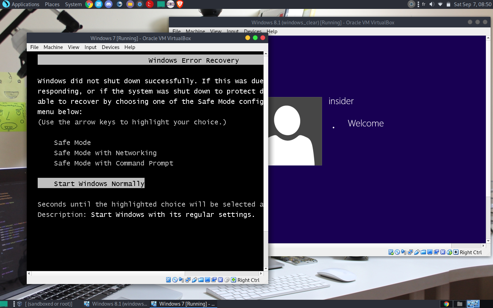
Task: Select the Safe Mode boot option
Action: pyautogui.click(x=72, y=143)
